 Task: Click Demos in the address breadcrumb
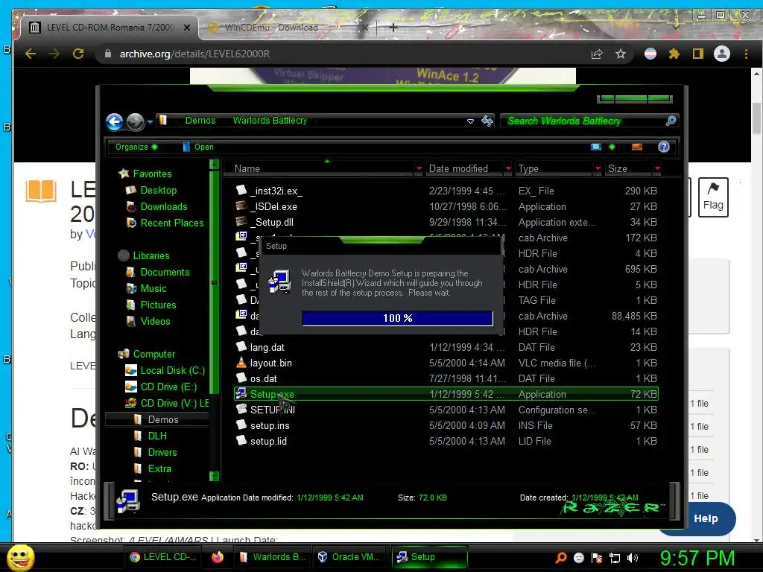(200, 121)
